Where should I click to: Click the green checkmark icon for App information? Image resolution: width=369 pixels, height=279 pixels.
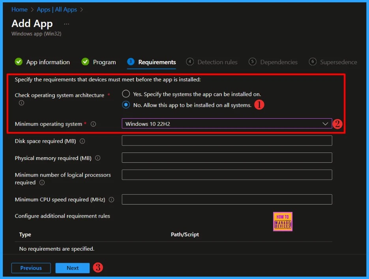pos(19,62)
